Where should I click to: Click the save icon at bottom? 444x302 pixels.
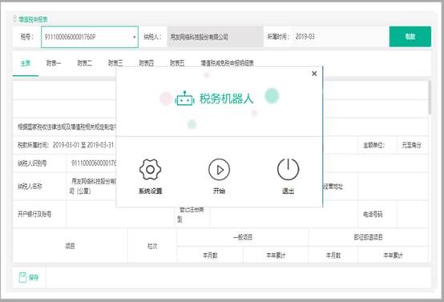[x=22, y=277]
